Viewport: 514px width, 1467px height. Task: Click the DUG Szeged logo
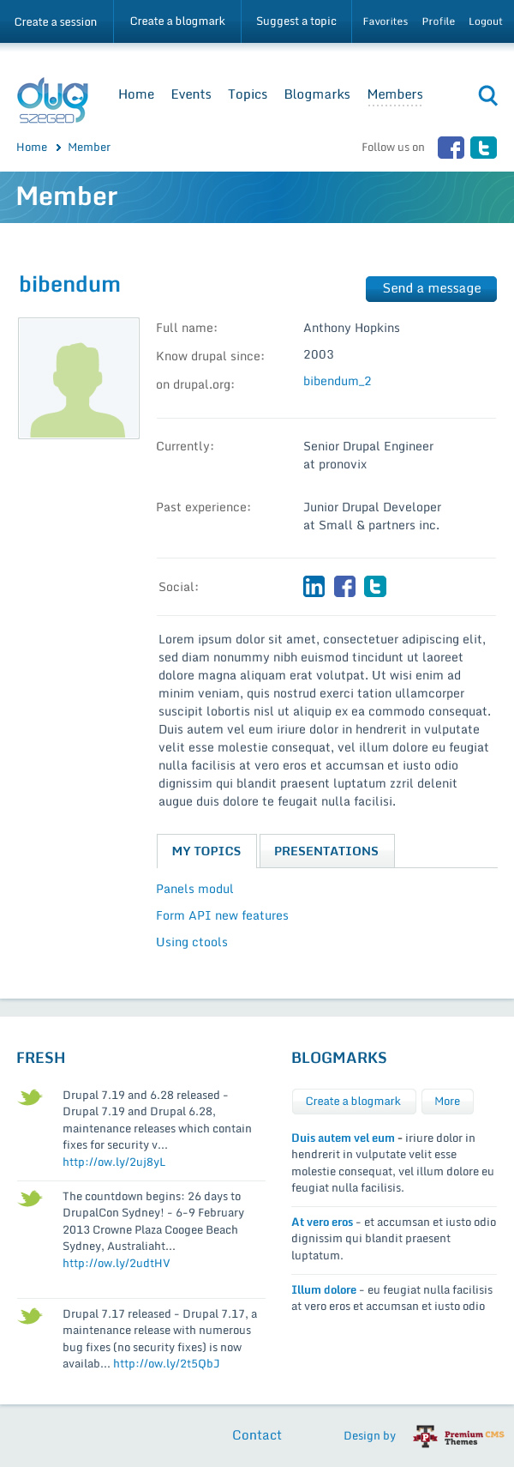point(52,100)
